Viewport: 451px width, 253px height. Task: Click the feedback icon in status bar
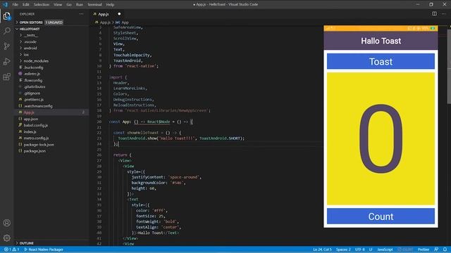436,249
